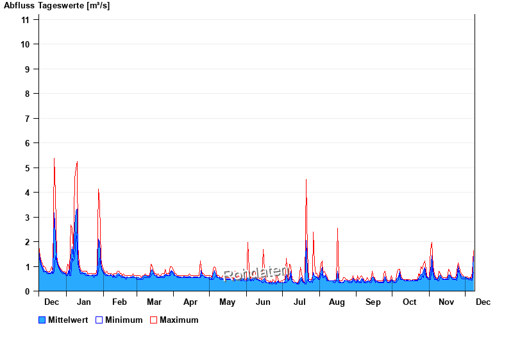The width and height of the screenshot is (513, 353).
Task: Click the tip of the July maximum peak
Action: (306, 180)
